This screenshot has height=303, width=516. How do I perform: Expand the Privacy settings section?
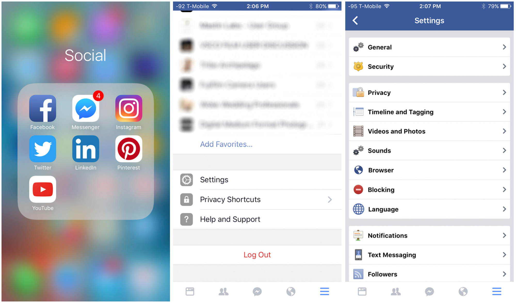pos(430,92)
